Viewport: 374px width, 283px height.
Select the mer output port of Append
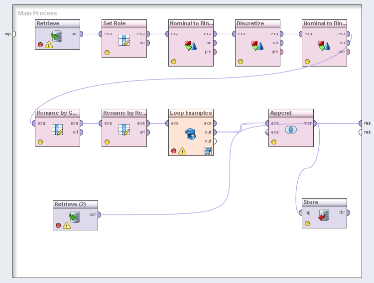(x=315, y=123)
